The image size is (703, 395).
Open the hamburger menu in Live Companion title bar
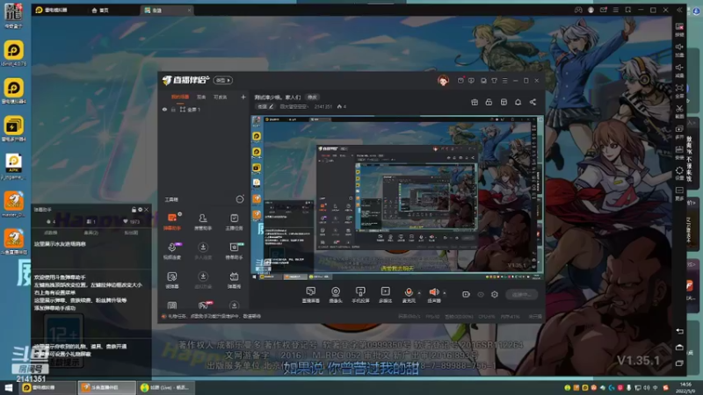[x=504, y=81]
